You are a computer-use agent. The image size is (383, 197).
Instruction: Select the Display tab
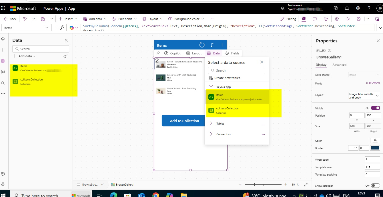(321, 65)
